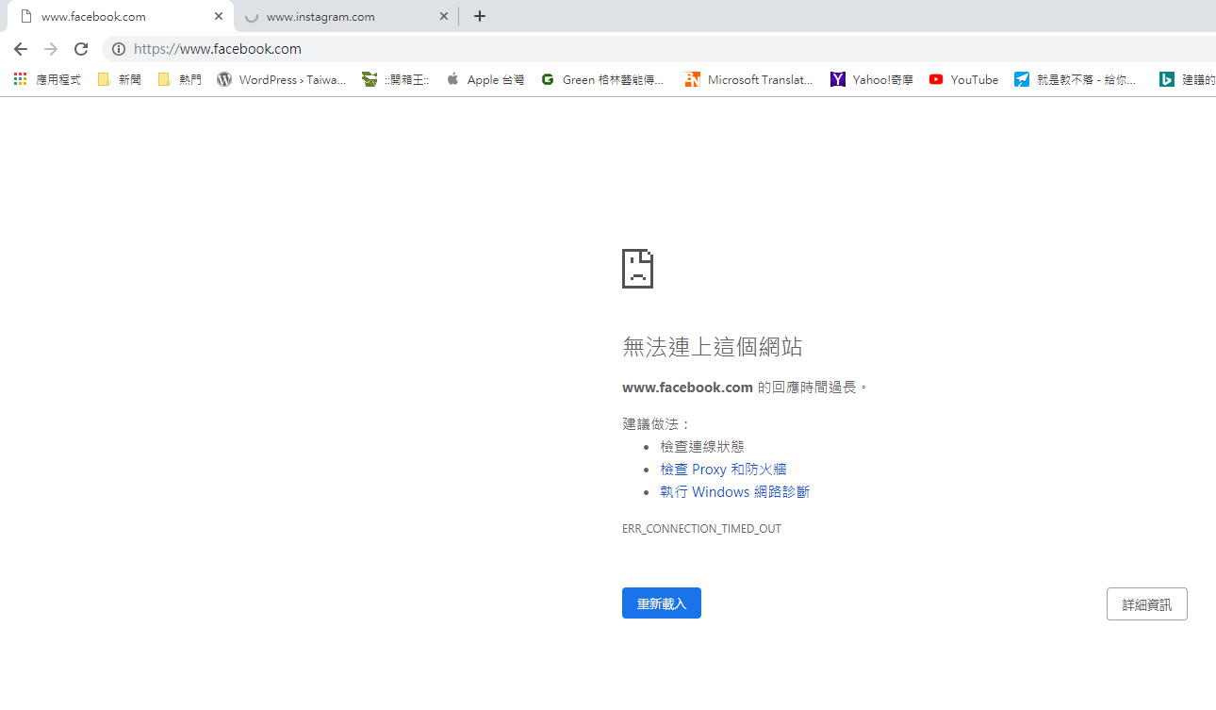Open the 開箱王 bookmark
This screenshot has height=710, width=1216.
coord(396,80)
